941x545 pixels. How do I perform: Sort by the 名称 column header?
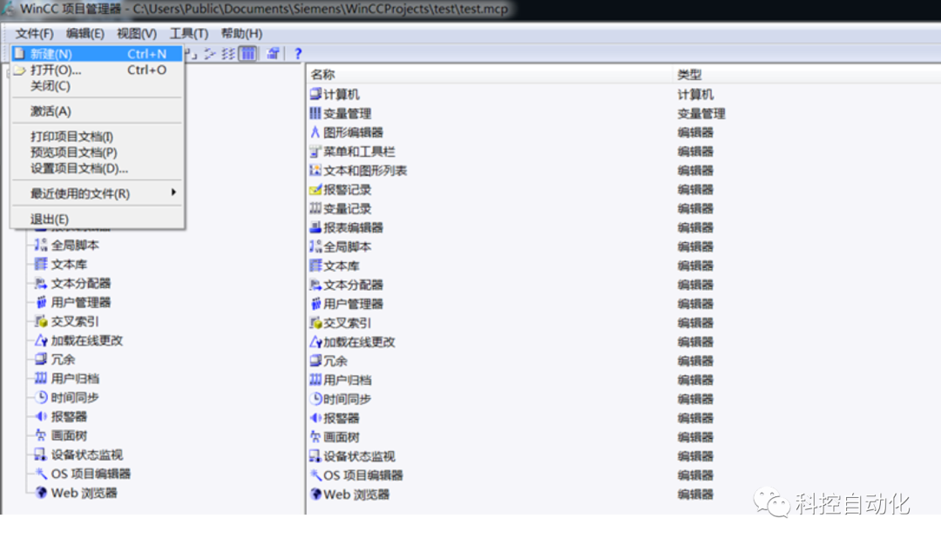click(x=489, y=74)
